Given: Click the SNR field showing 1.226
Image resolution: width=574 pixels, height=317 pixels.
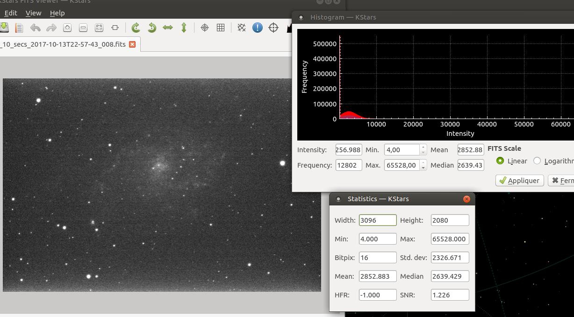Looking at the screenshot, I should click(x=450, y=295).
